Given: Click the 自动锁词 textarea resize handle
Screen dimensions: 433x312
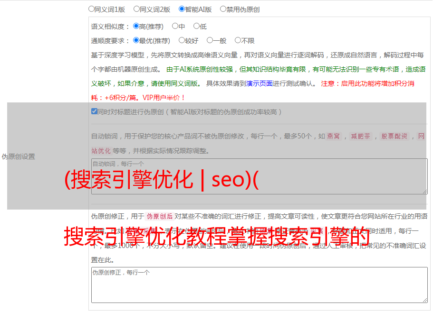Looking at the screenshot, I should pyautogui.click(x=425, y=192).
